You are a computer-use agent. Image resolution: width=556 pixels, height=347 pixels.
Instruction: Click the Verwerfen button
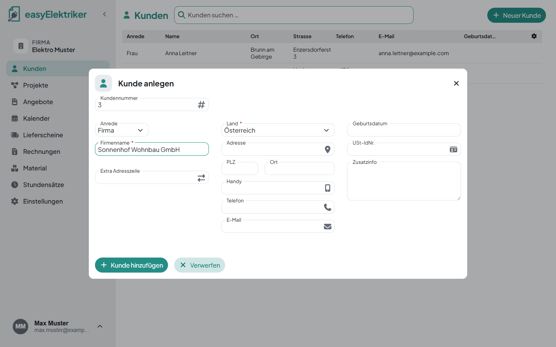pos(200,265)
